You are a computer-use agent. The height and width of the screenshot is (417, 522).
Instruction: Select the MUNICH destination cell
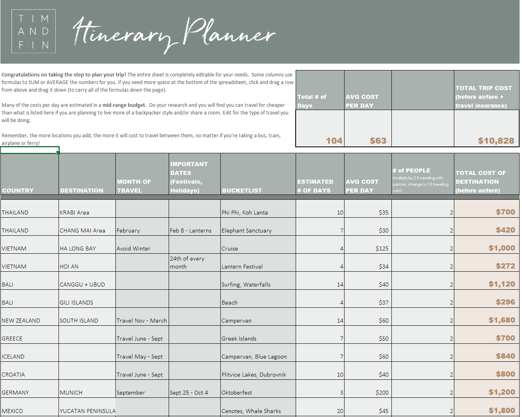click(x=87, y=389)
